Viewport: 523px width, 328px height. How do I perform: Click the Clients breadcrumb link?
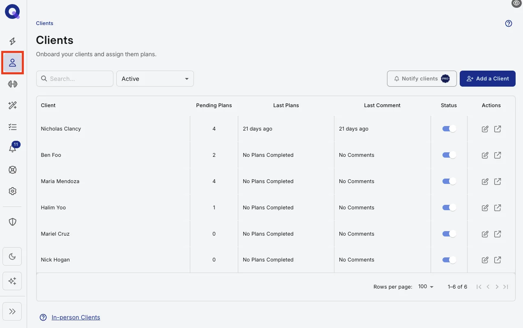pos(45,23)
